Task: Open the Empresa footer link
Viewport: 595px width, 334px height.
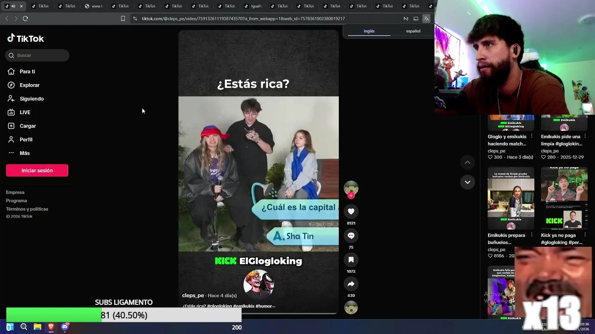Action: pyautogui.click(x=15, y=193)
